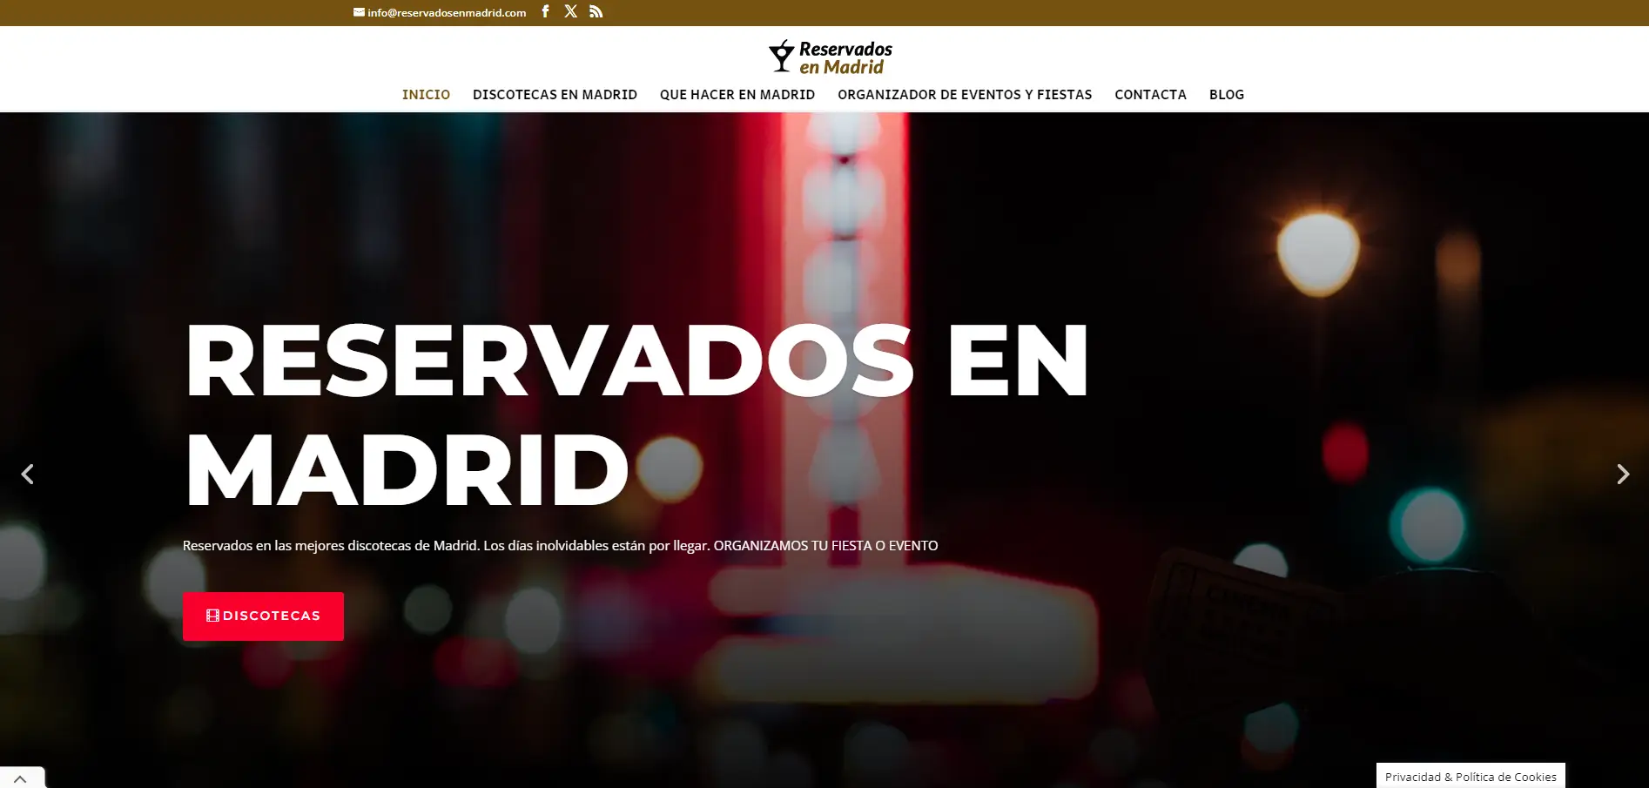This screenshot has height=788, width=1649.
Task: Click the envelope icon beside the email
Action: tap(359, 12)
